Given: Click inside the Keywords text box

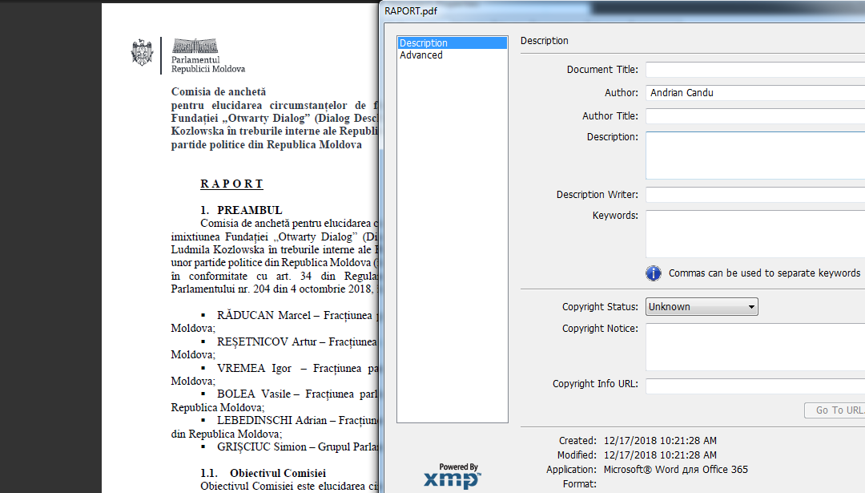Looking at the screenshot, I should tap(754, 233).
